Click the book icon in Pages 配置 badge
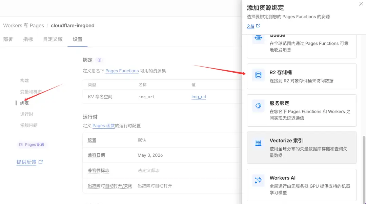Viewport: 366px width, 204px height. coord(21,145)
